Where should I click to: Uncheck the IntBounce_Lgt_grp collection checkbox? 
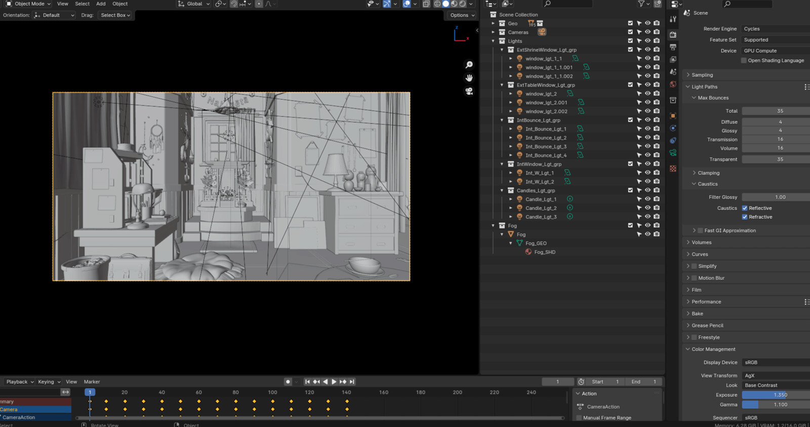[630, 120]
